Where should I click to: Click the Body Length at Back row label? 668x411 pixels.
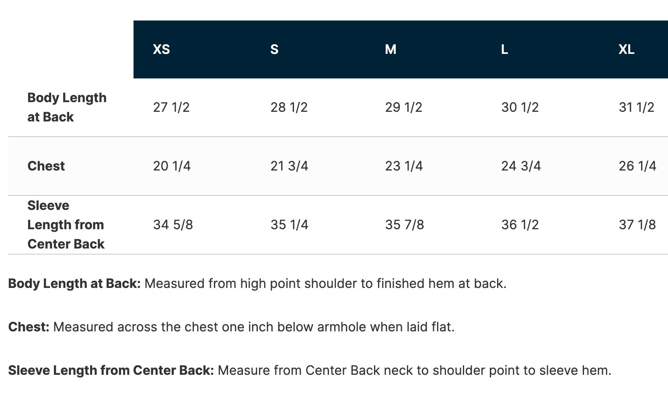click(x=67, y=107)
